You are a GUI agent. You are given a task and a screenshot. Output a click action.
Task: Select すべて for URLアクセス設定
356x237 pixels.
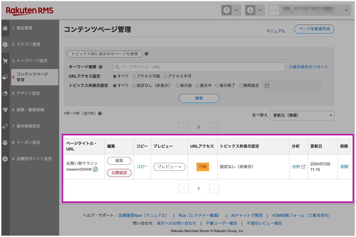coord(115,76)
